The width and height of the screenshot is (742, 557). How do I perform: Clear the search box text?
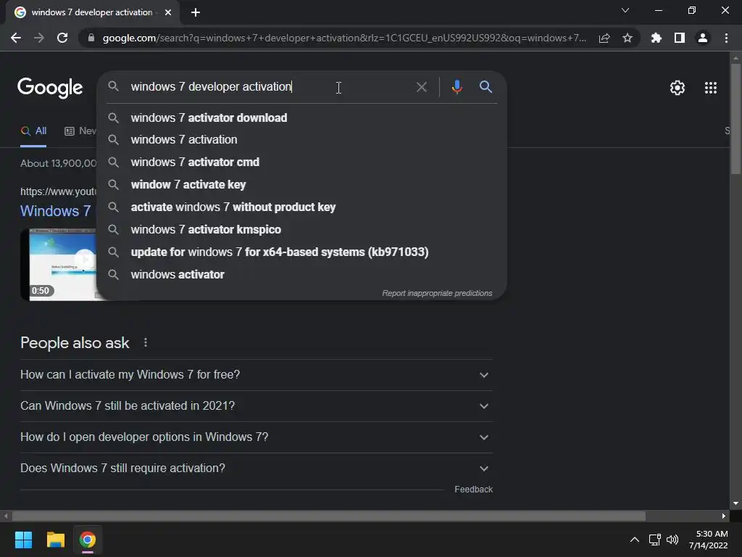pyautogui.click(x=421, y=87)
